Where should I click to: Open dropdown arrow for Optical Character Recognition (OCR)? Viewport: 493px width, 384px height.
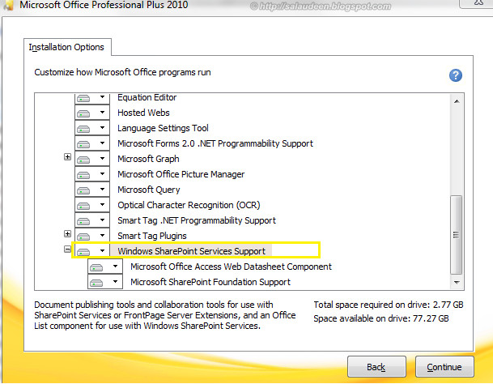pos(102,205)
